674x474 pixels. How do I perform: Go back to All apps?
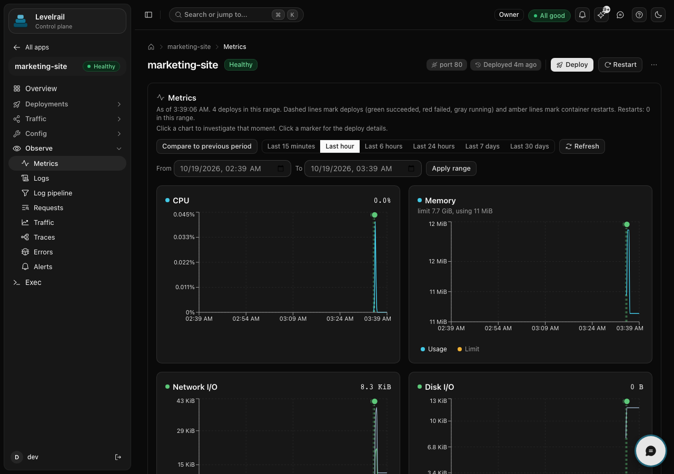(31, 47)
